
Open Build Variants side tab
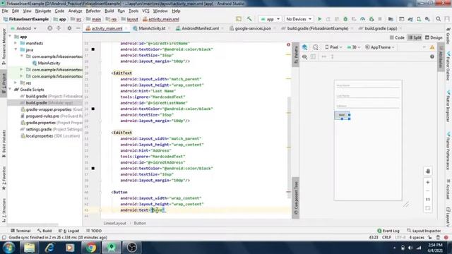pos(4,143)
